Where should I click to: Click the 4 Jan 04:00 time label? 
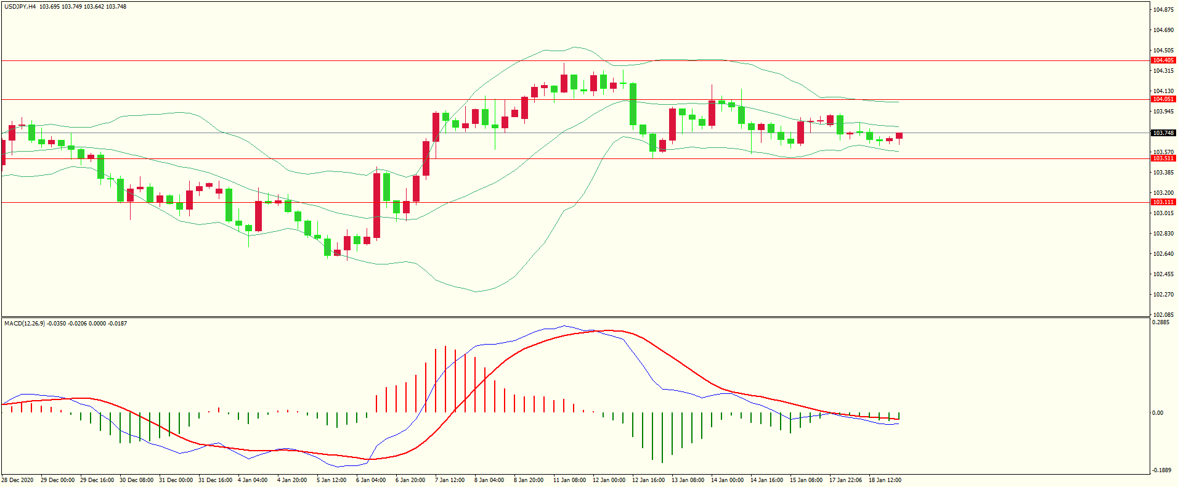coord(253,480)
